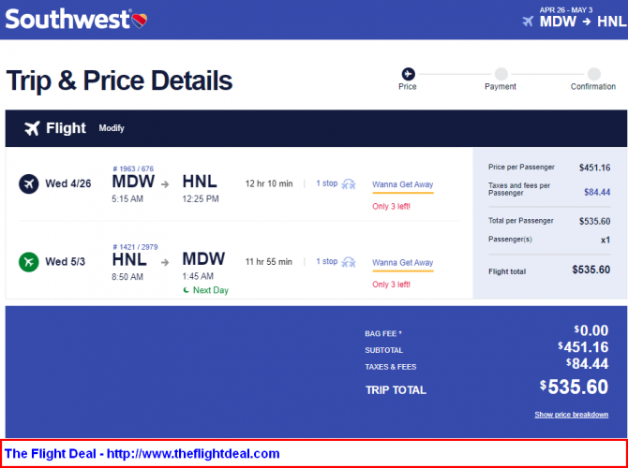Click the Price step airplane icon
The height and width of the screenshot is (468, 628).
[x=408, y=74]
